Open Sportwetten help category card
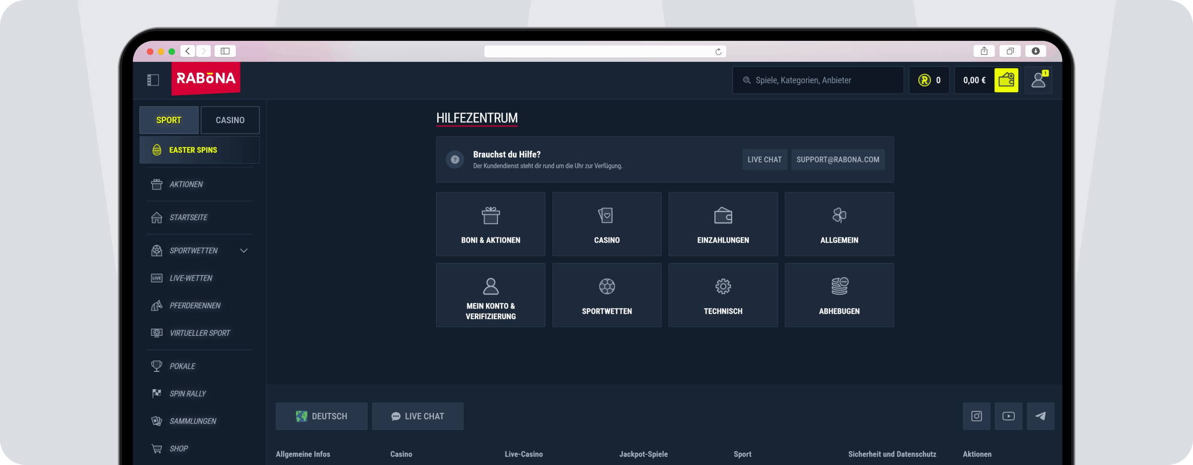 pyautogui.click(x=607, y=295)
